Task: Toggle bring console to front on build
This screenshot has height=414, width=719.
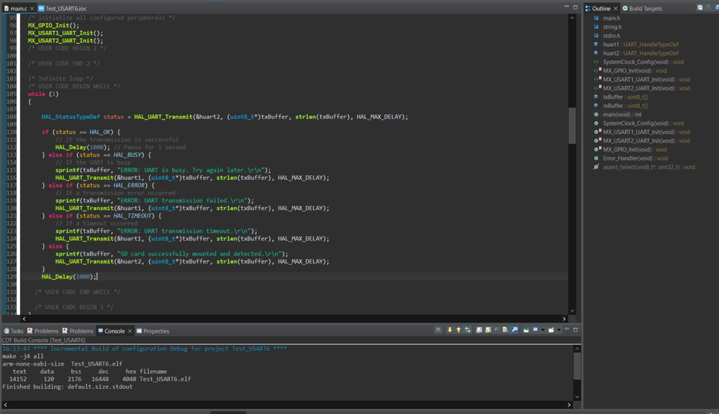Action: pyautogui.click(x=515, y=330)
